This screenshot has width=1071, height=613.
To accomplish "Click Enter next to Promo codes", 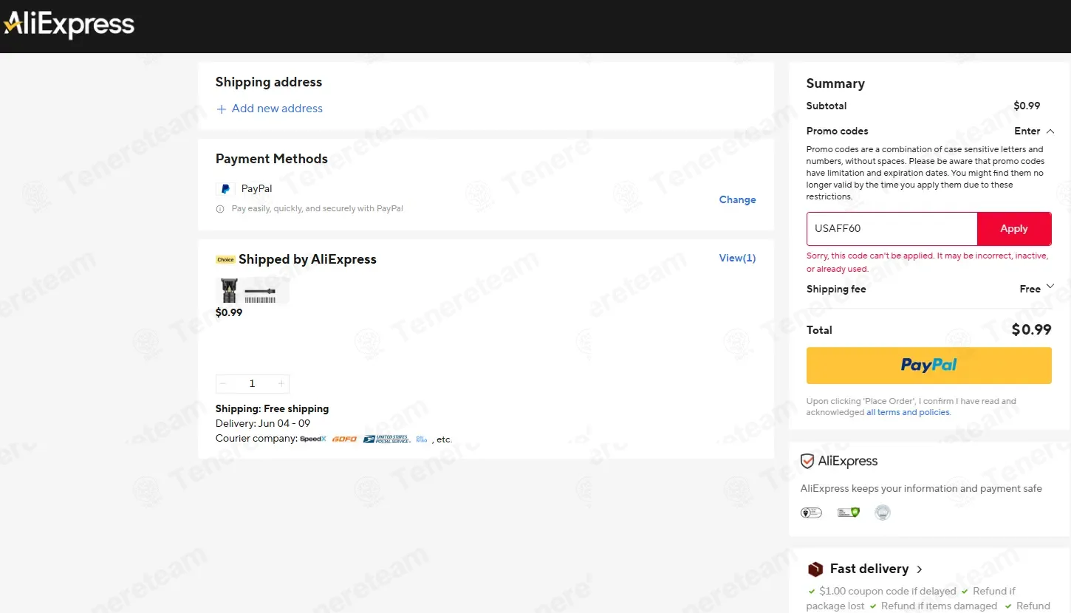I will pos(1027,131).
